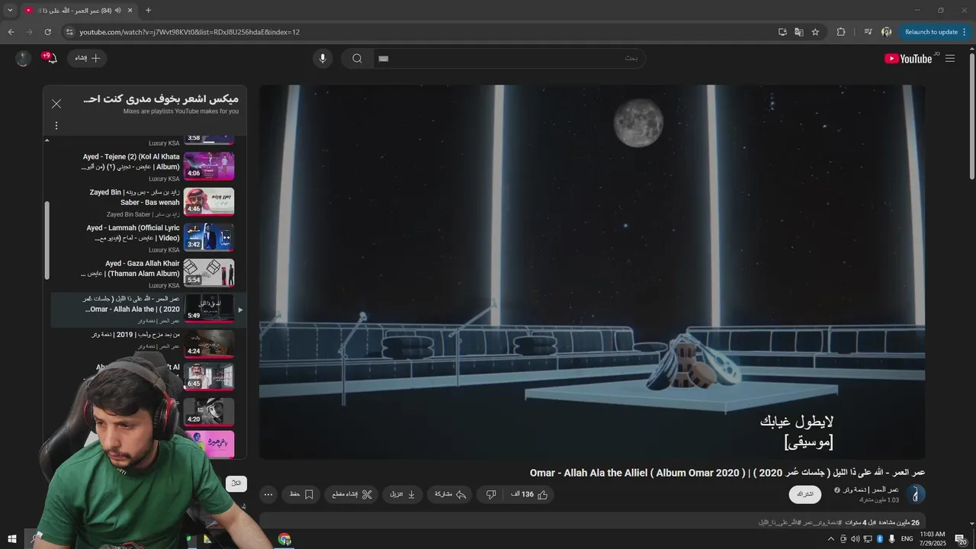Open the YouTube guide hamburger menu
Screen dimensions: 976x549
coord(950,59)
